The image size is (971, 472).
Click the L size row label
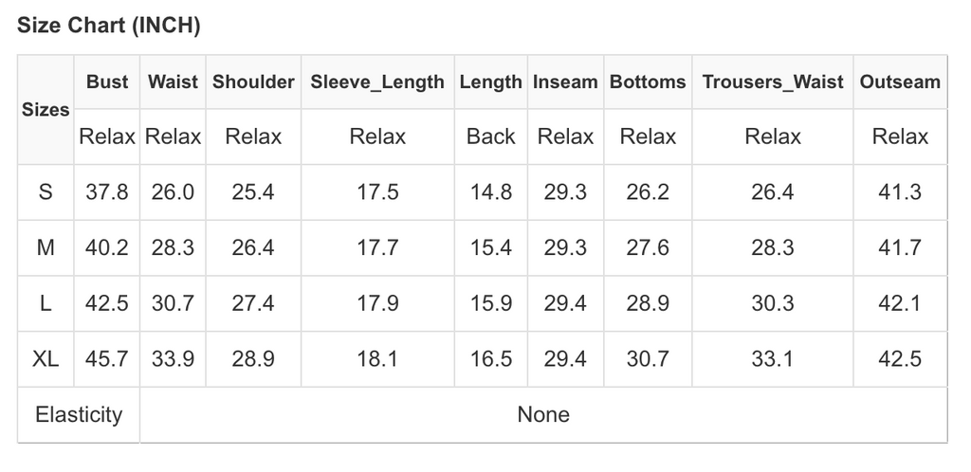pos(46,304)
